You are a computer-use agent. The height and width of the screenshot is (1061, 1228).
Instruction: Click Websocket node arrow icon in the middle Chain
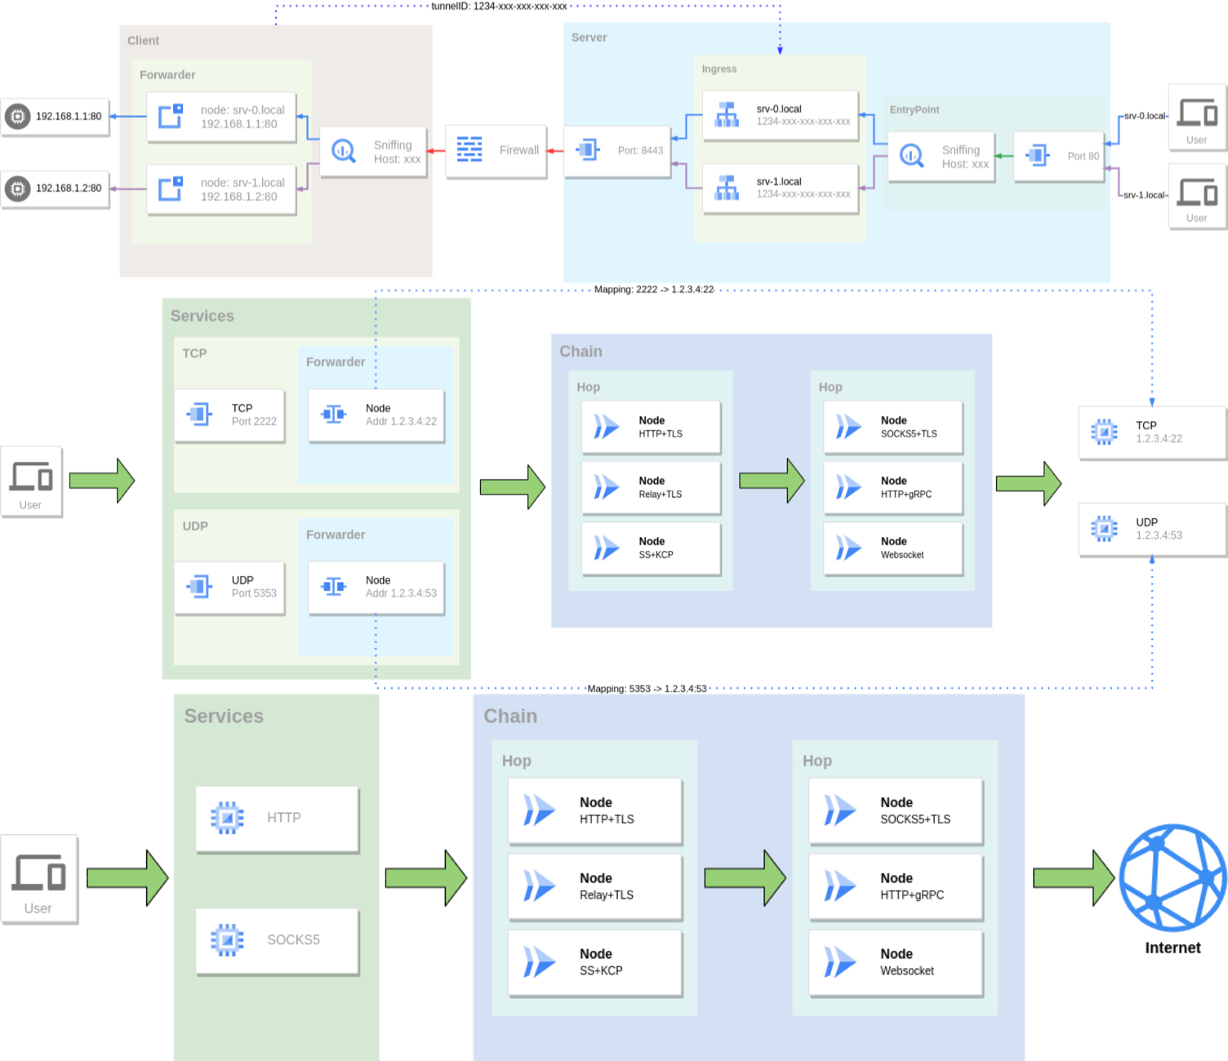[x=848, y=548]
